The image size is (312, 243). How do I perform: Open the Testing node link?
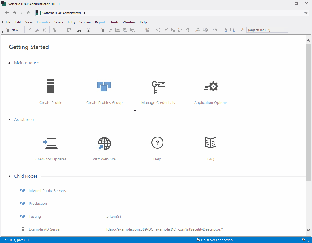[35, 216]
